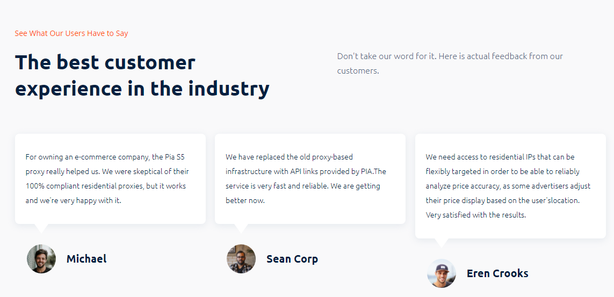This screenshot has width=614, height=297.
Task: Select the name "Eren Crooks"
Action: point(497,273)
